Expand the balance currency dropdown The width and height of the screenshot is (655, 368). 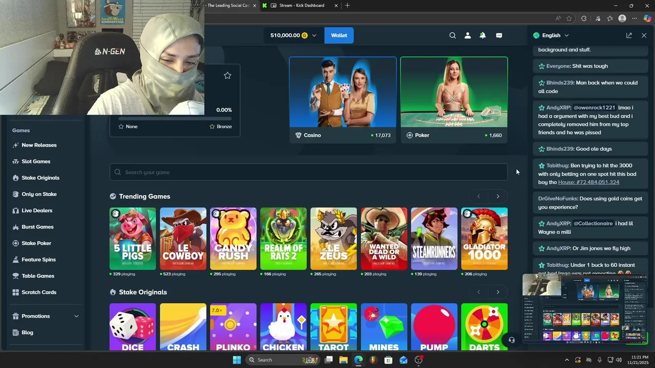point(314,35)
